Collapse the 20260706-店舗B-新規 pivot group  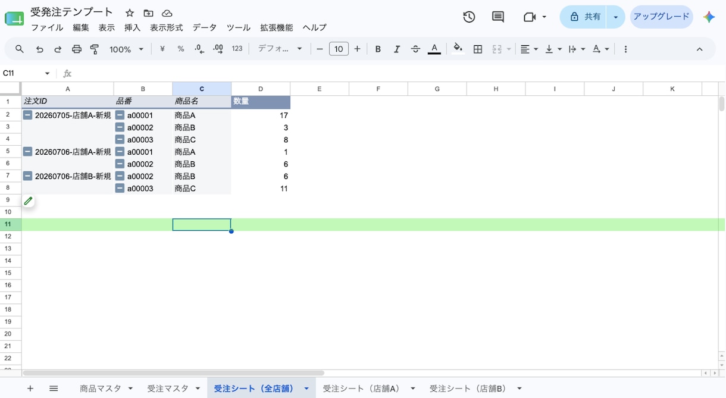point(27,176)
